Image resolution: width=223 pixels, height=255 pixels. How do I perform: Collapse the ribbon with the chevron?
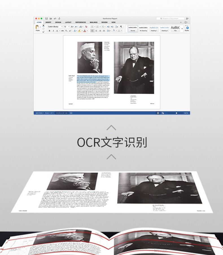pos(181,22)
